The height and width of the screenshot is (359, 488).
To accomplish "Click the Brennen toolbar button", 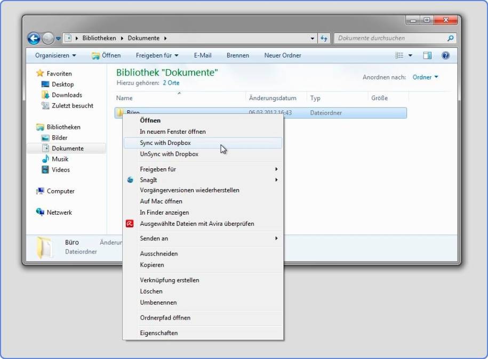I will [x=237, y=55].
